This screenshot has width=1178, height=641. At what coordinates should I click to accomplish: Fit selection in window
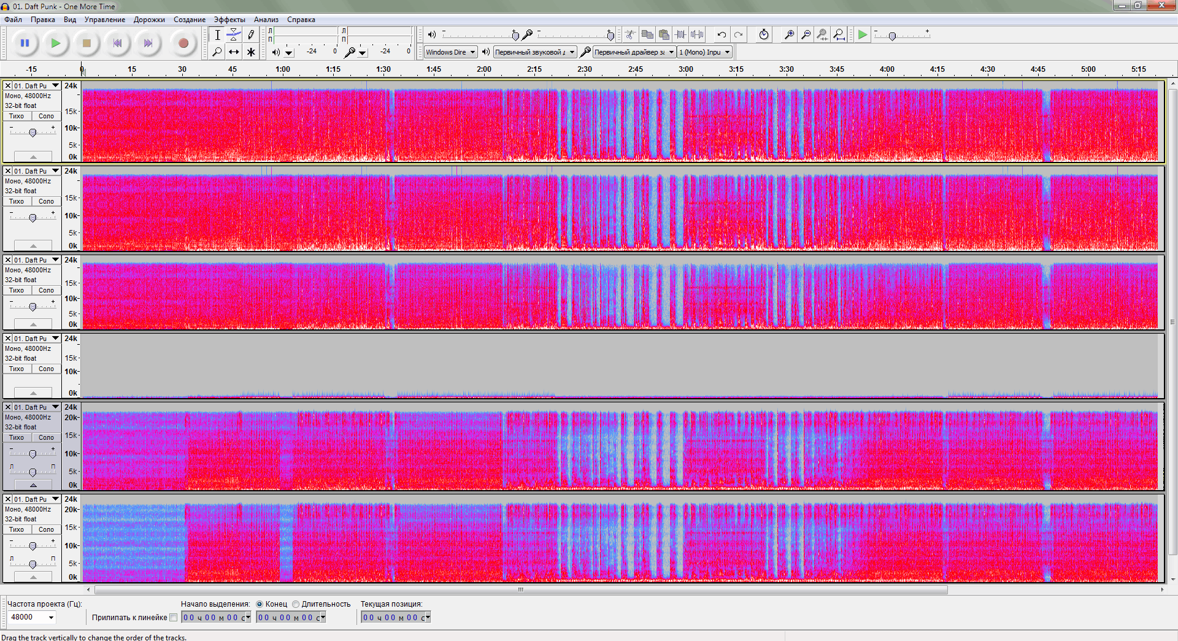coord(823,35)
